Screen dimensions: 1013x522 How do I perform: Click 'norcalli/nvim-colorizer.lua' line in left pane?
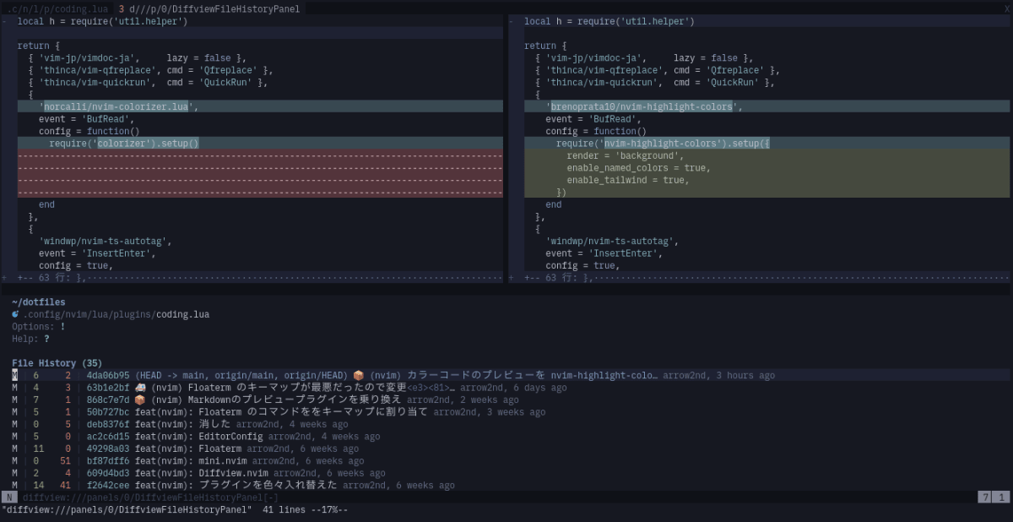(260, 106)
